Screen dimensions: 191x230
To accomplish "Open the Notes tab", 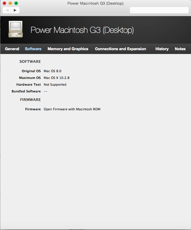I will 180,49.
